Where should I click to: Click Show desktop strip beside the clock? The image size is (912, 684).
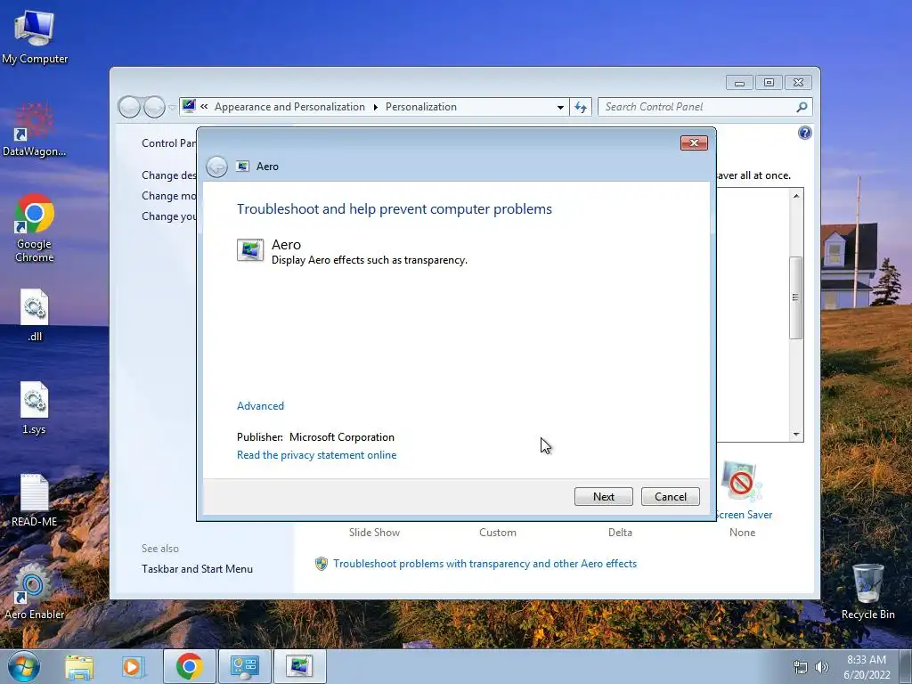tap(906, 666)
